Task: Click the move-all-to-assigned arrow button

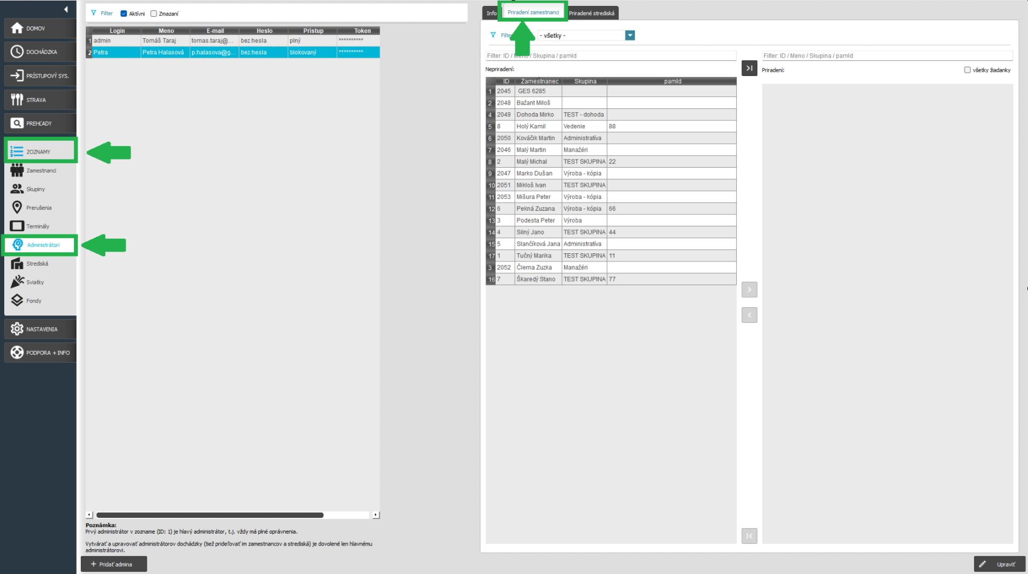Action: (749, 68)
